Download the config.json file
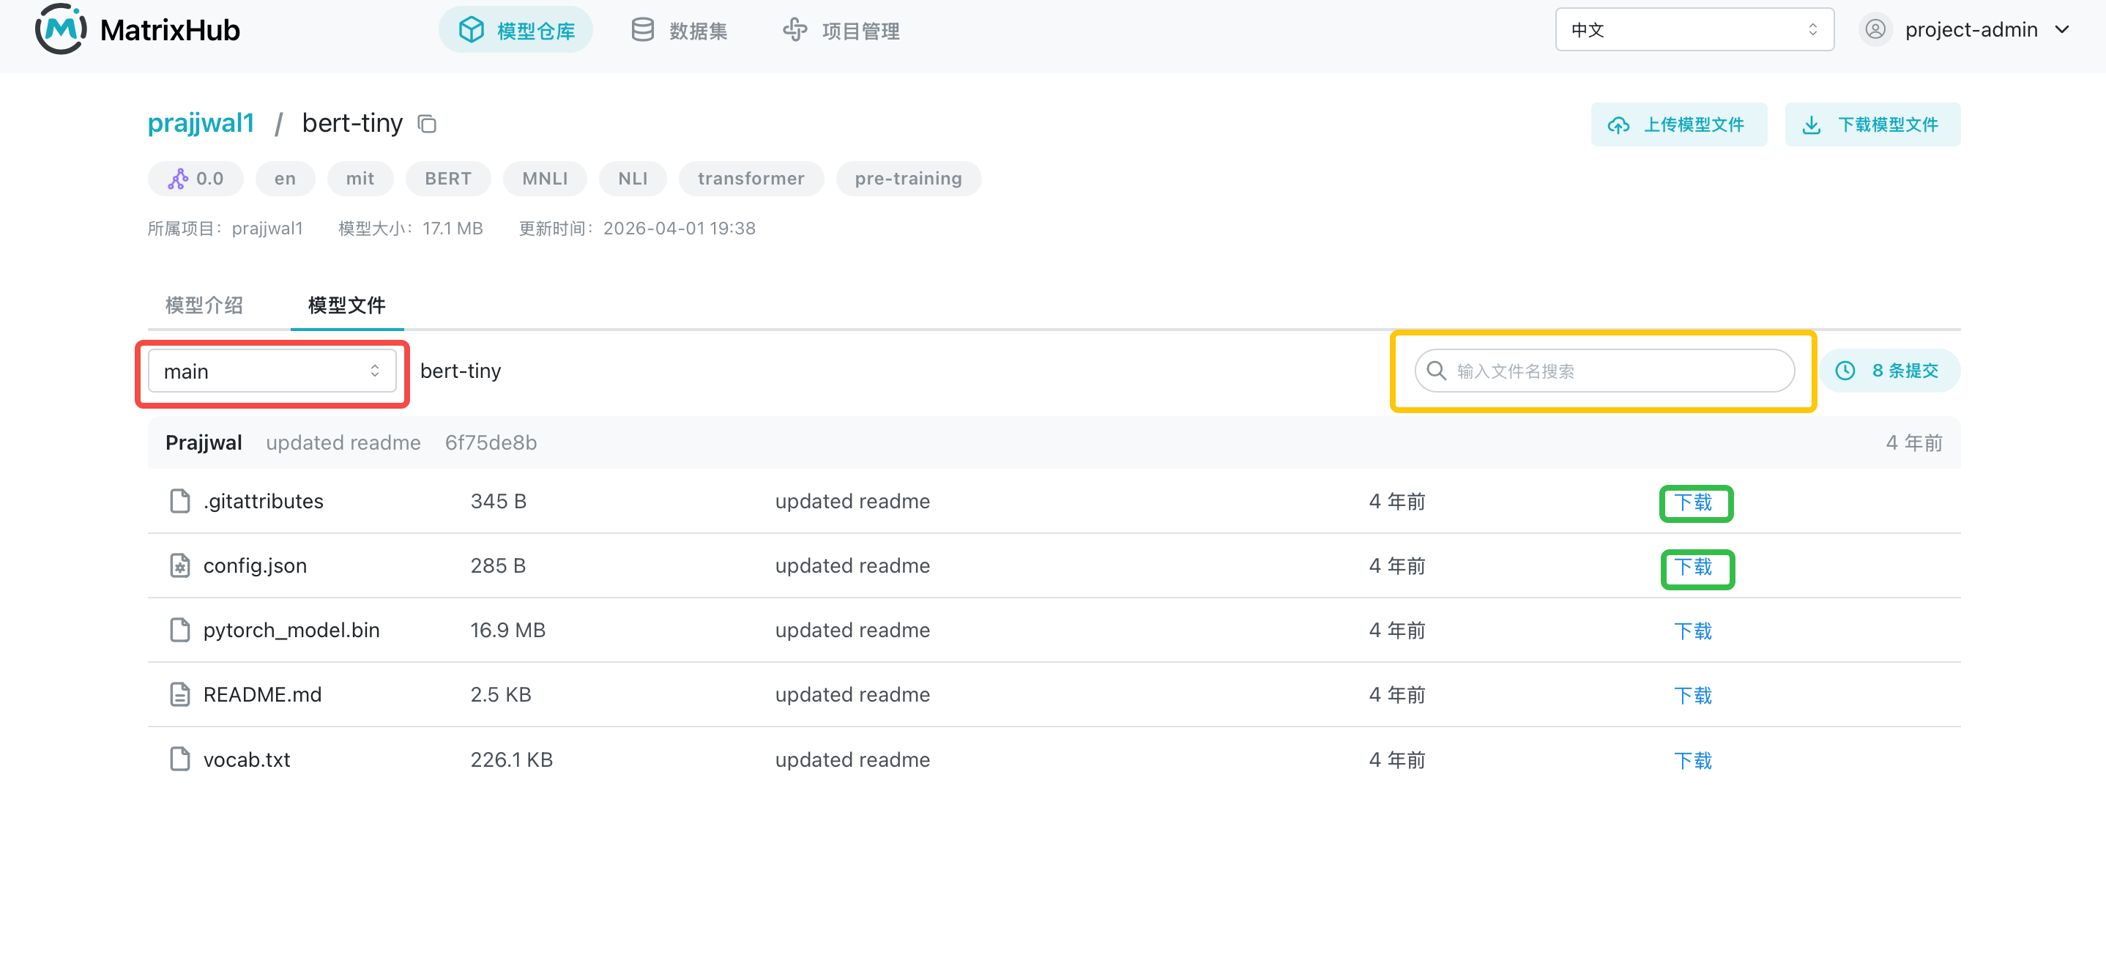 [1692, 567]
